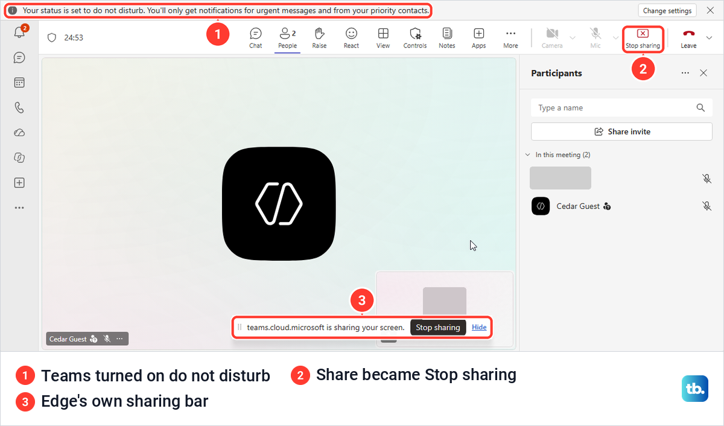724x426 pixels.
Task: Open the meeting Chat toolbar button
Action: click(256, 38)
